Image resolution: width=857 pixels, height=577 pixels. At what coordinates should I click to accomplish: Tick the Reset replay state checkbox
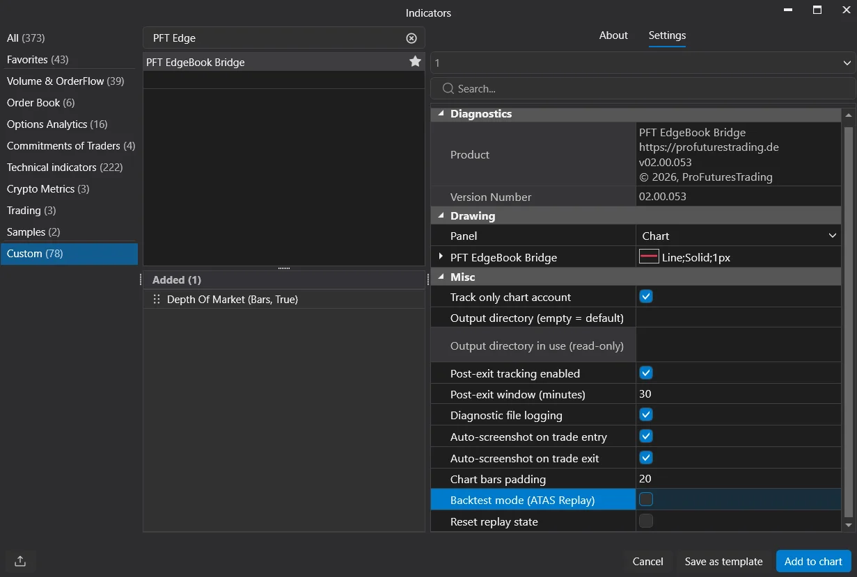(646, 521)
